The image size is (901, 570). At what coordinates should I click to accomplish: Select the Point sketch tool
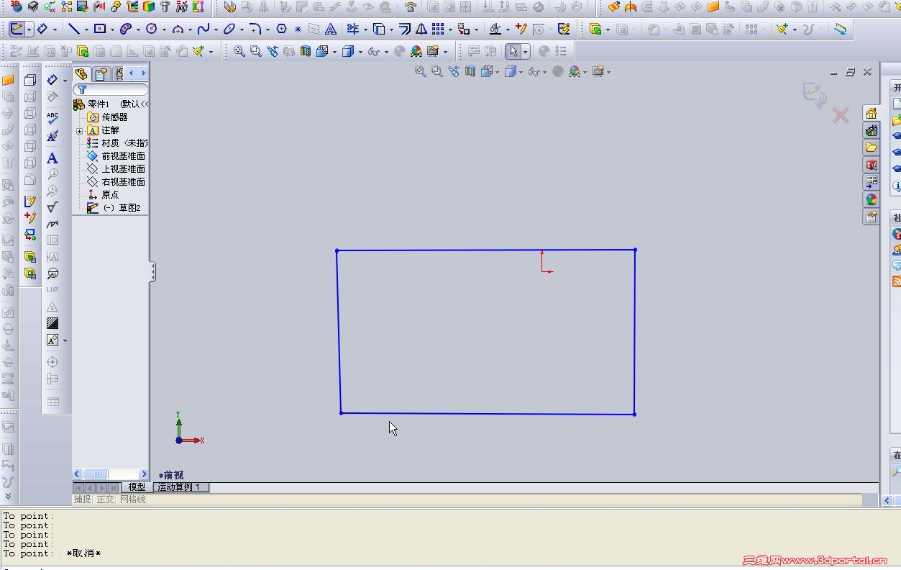[x=298, y=30]
